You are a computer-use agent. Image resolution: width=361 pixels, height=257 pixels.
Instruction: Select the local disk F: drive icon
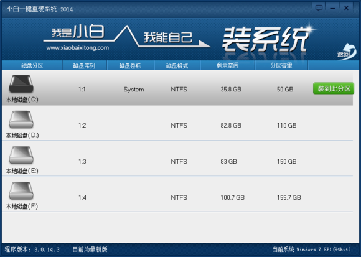coord(21,191)
